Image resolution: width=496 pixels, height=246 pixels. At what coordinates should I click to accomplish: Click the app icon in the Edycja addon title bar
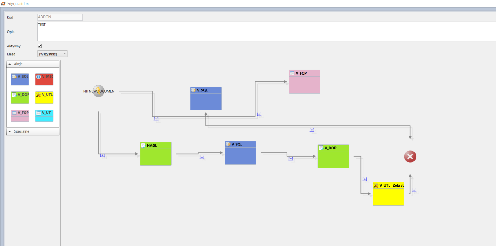point(3,4)
